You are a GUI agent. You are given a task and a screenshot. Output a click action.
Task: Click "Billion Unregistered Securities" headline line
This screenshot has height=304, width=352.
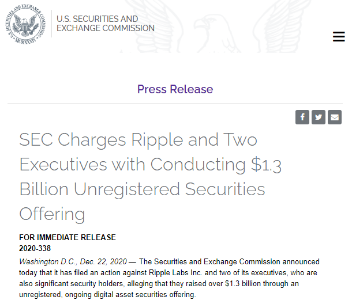(x=142, y=189)
